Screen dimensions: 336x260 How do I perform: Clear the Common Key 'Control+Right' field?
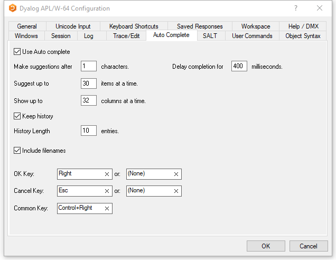(107, 208)
